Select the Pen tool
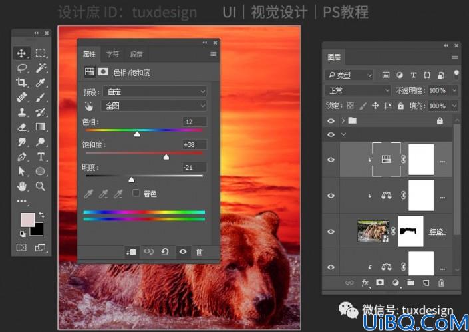 tap(21, 156)
